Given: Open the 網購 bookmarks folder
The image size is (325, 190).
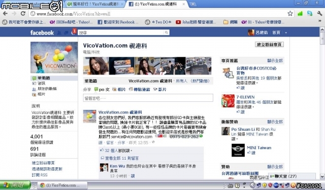Looking at the screenshot, I should 231,22.
